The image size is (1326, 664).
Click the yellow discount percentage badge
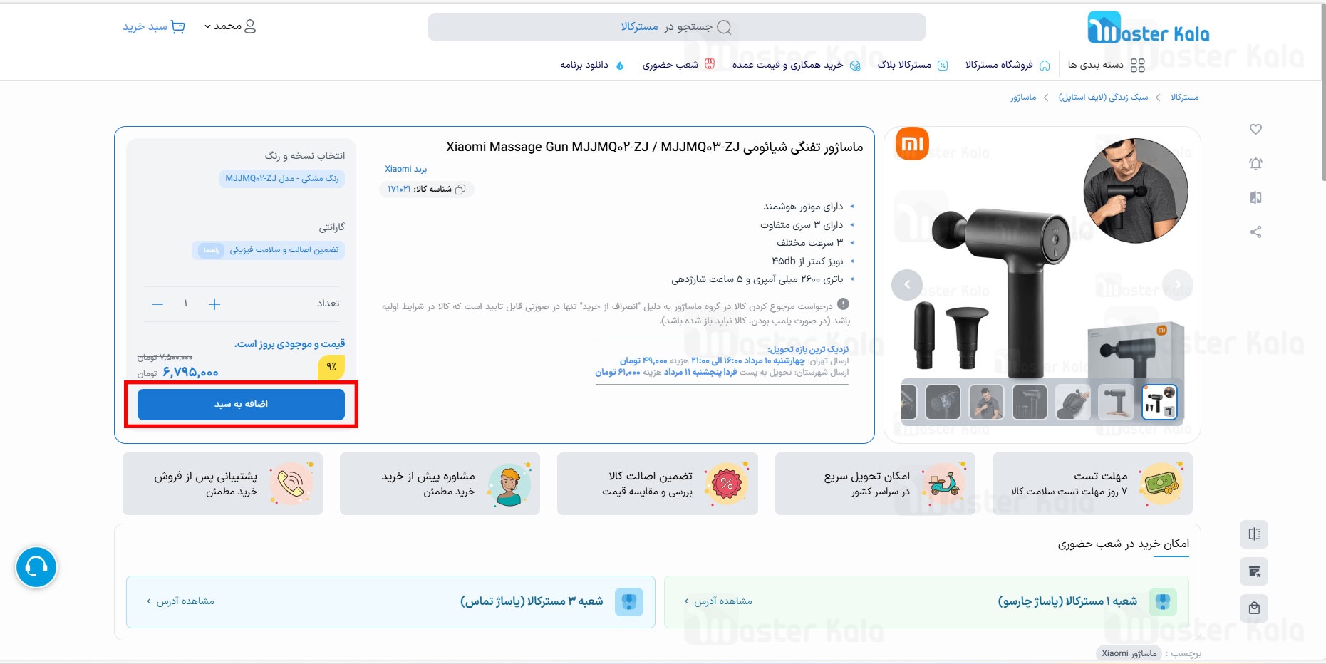click(331, 366)
